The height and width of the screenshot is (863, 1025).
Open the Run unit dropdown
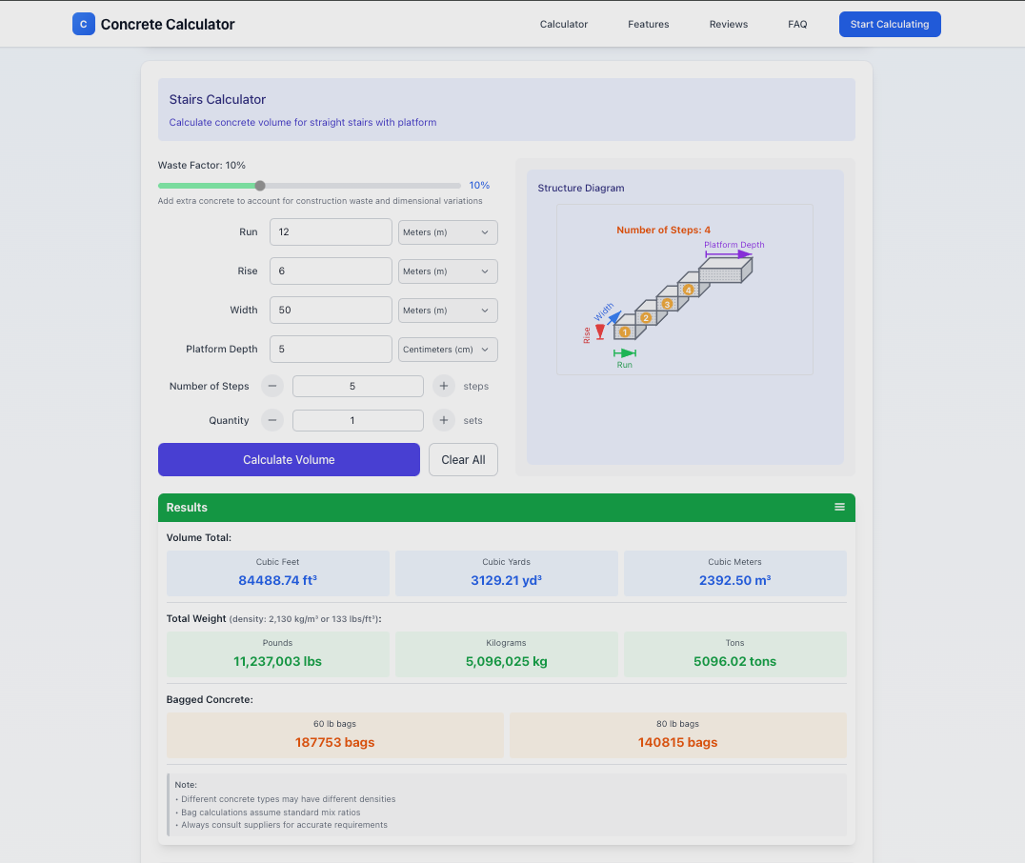(x=448, y=232)
